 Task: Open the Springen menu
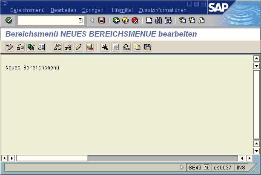click(93, 10)
